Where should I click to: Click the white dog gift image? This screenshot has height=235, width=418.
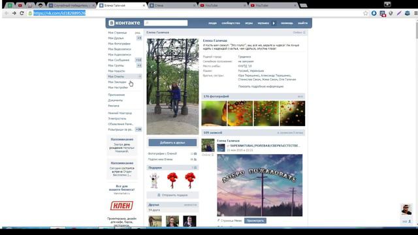[x=154, y=181]
